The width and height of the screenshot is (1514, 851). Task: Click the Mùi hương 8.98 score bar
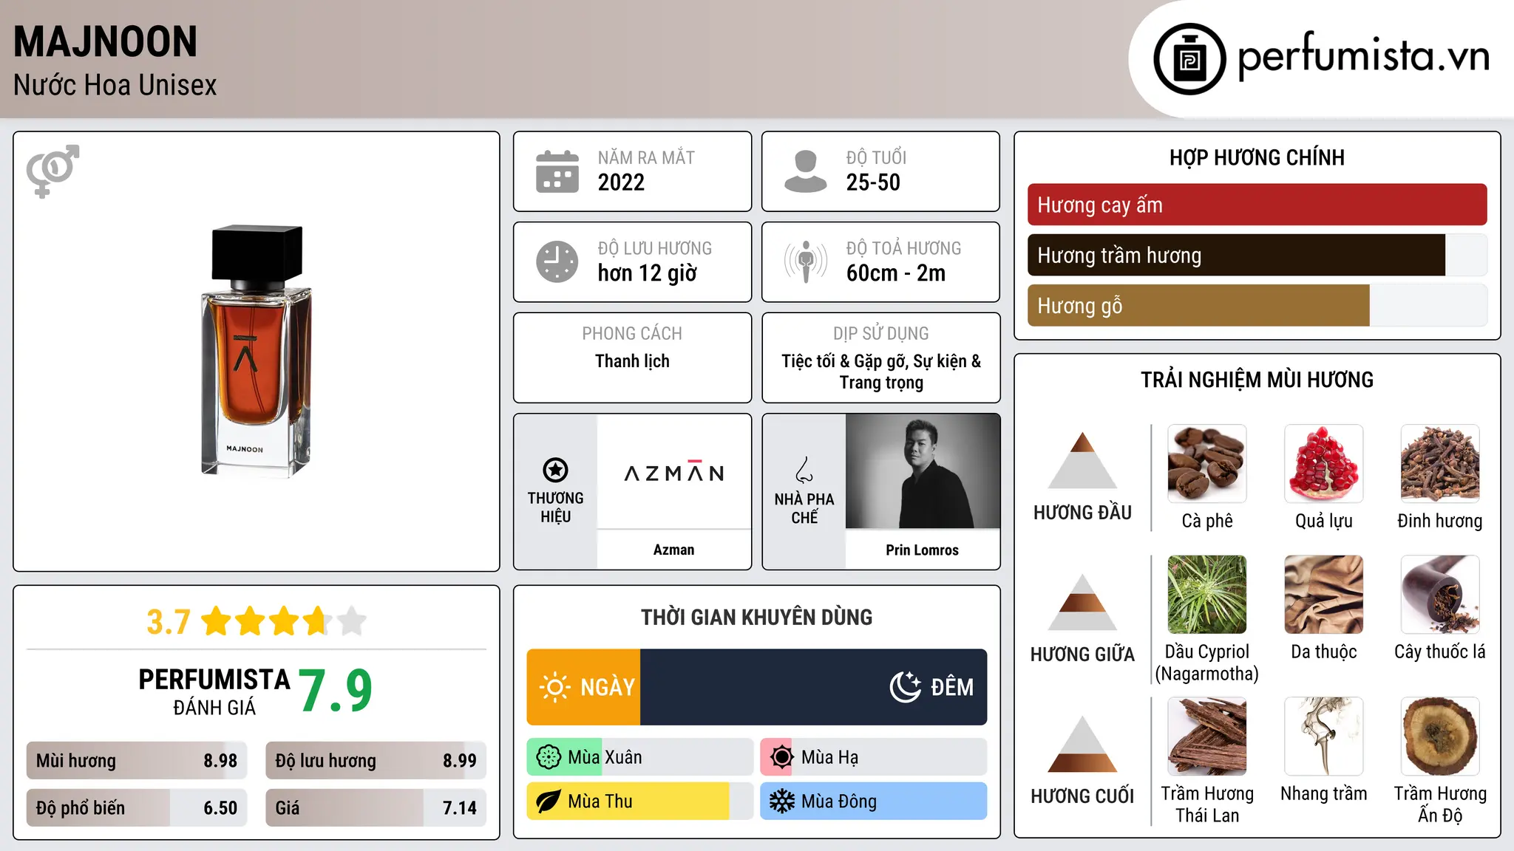pyautogui.click(x=137, y=761)
